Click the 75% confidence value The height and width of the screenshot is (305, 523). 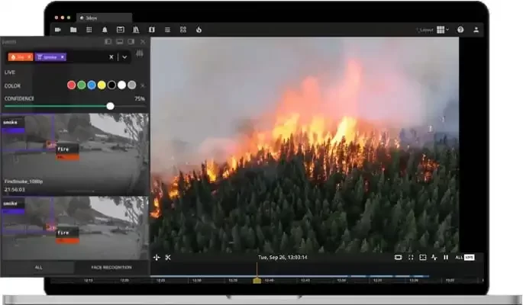(140, 98)
